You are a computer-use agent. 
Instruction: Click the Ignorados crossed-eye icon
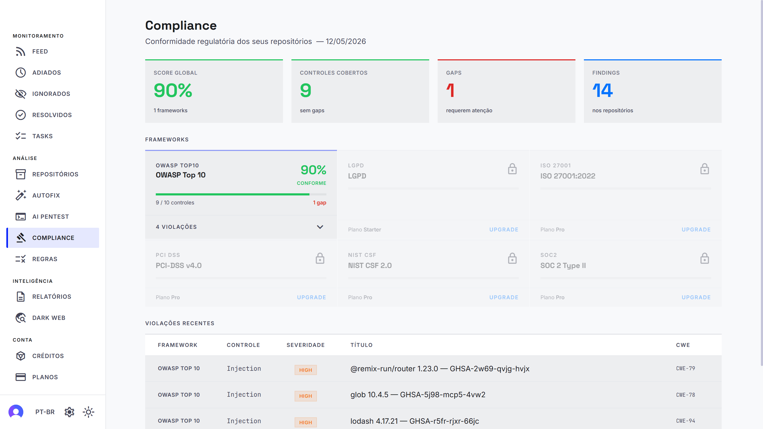(20, 94)
